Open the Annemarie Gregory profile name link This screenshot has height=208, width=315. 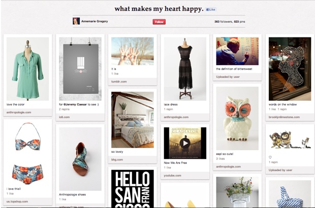[x=94, y=21]
